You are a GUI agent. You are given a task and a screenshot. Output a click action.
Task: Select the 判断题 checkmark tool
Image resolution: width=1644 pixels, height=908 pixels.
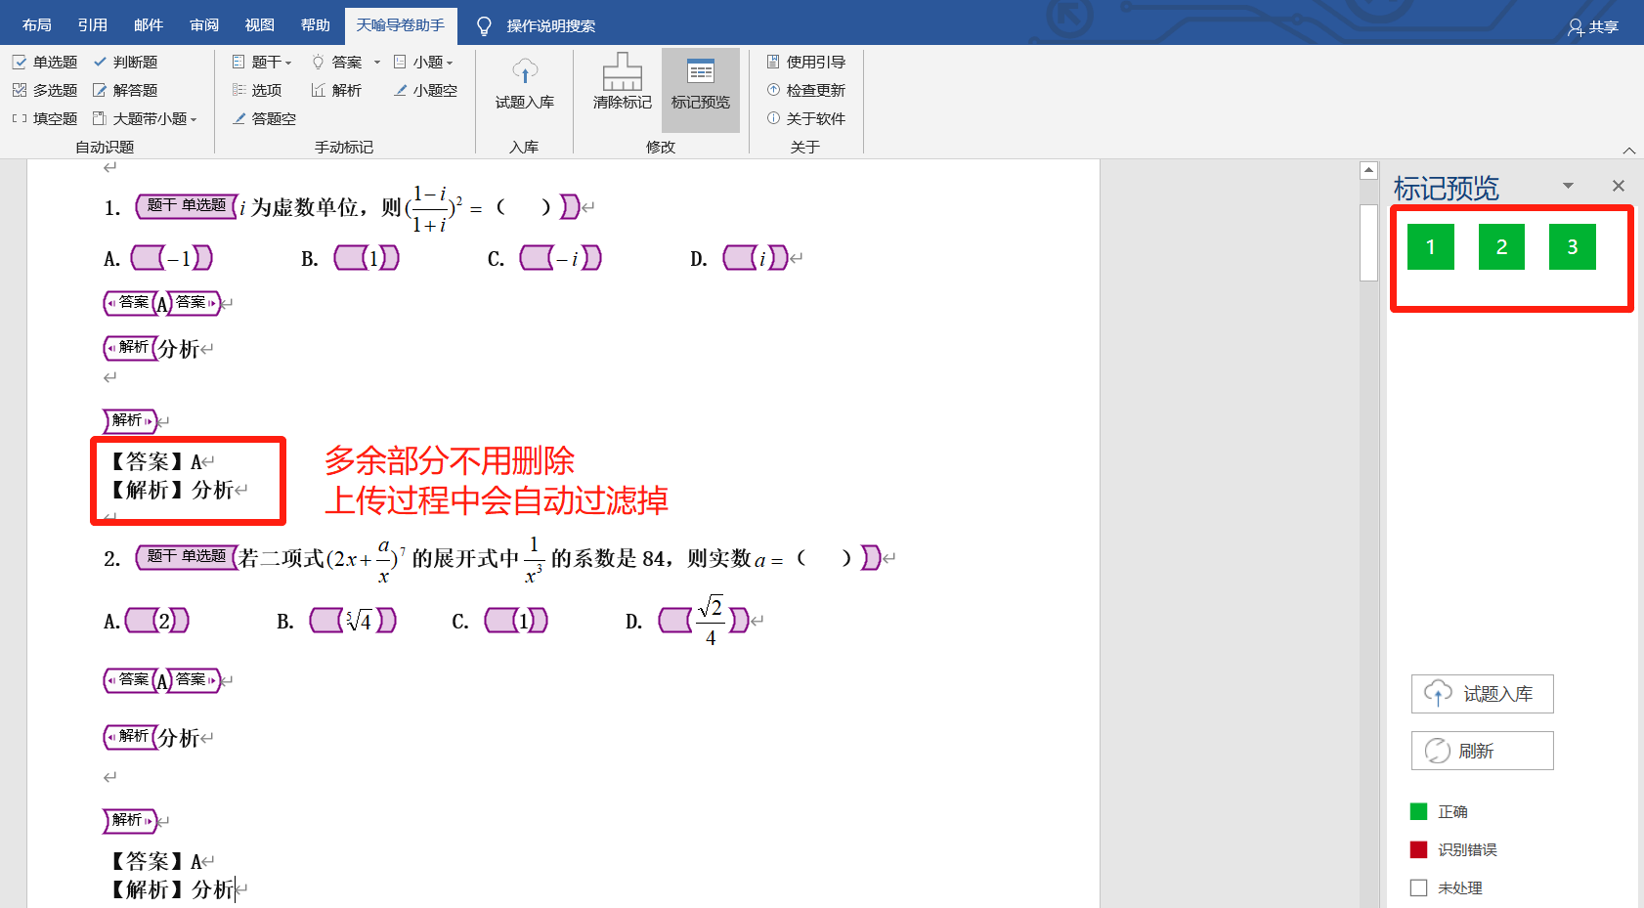click(100, 63)
